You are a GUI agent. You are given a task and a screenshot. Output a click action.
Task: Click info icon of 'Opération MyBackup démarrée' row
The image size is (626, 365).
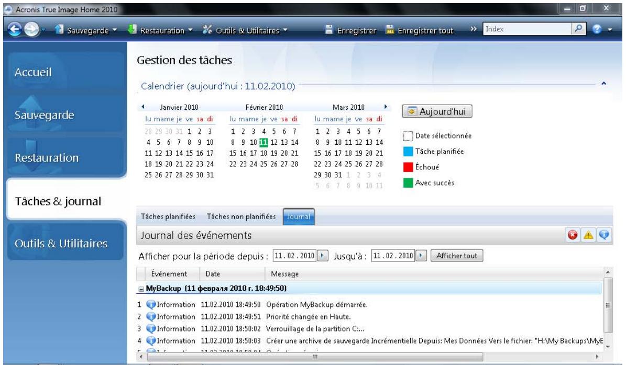(151, 304)
